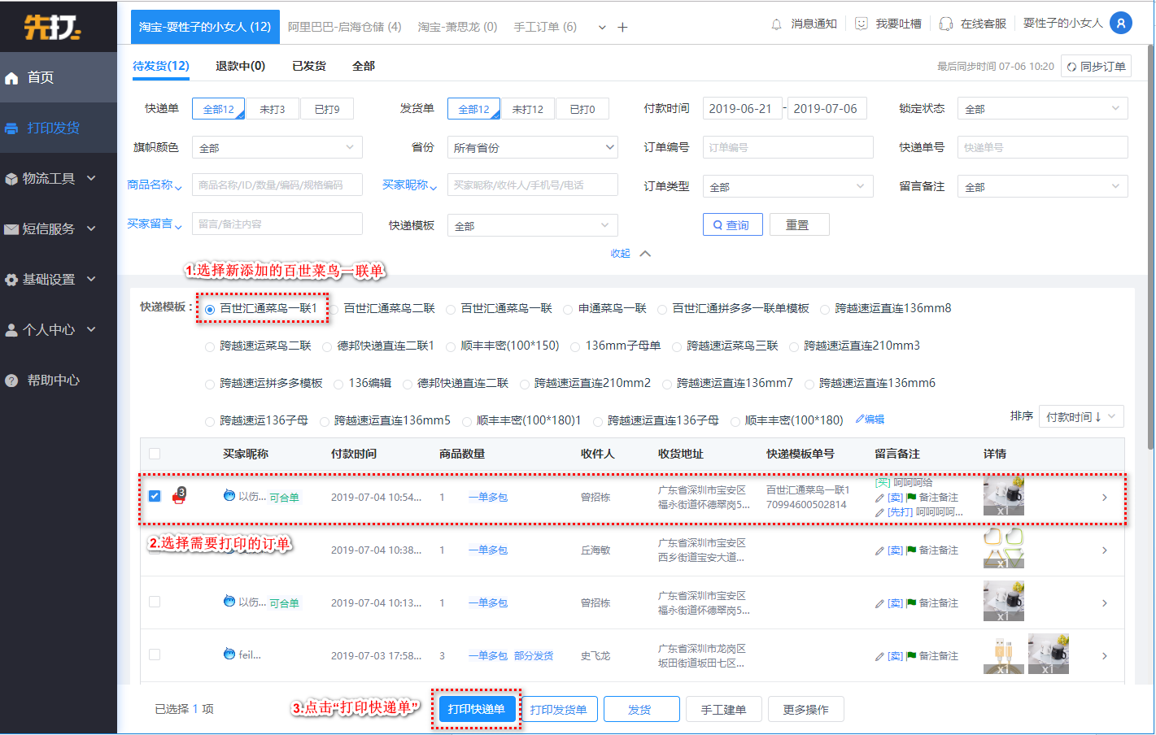Toggle the select-all checkbox in table header
This screenshot has width=1156, height=735.
[x=155, y=454]
